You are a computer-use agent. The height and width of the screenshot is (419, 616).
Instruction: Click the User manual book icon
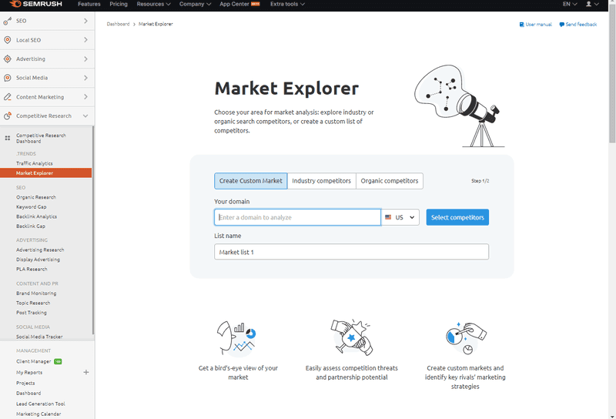tap(522, 25)
